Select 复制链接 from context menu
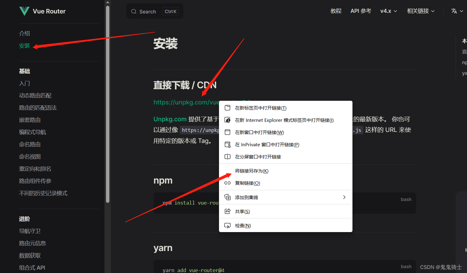 coord(286,183)
